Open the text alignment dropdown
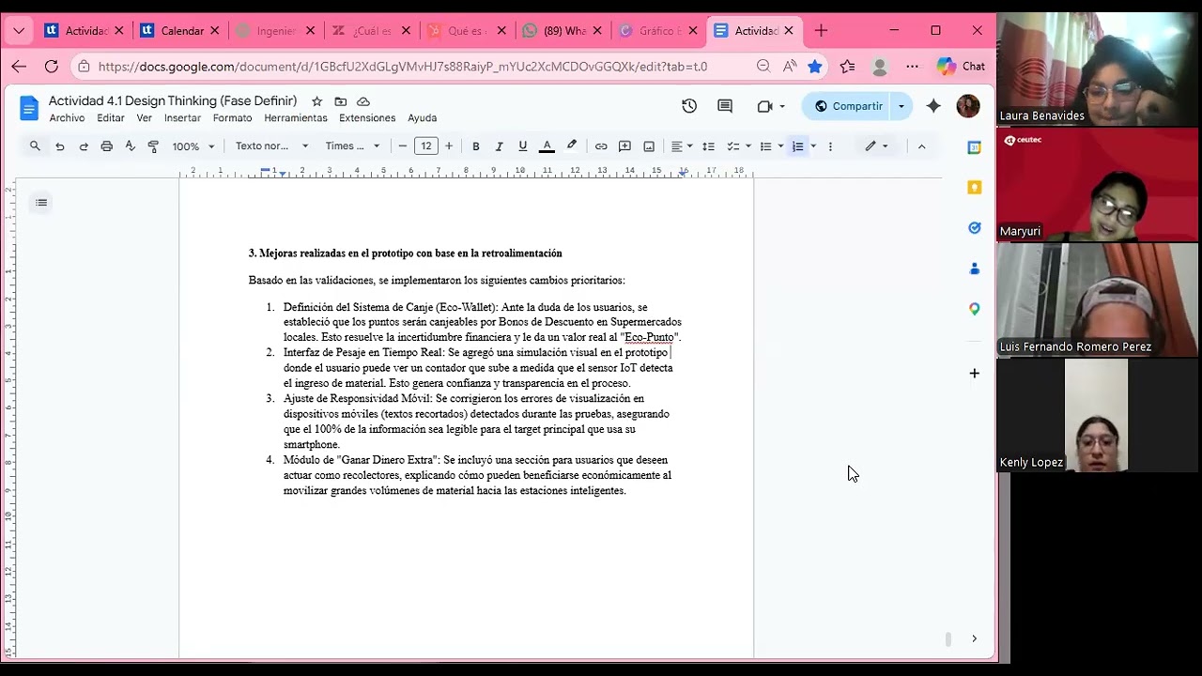Image resolution: width=1202 pixels, height=676 pixels. click(x=682, y=146)
